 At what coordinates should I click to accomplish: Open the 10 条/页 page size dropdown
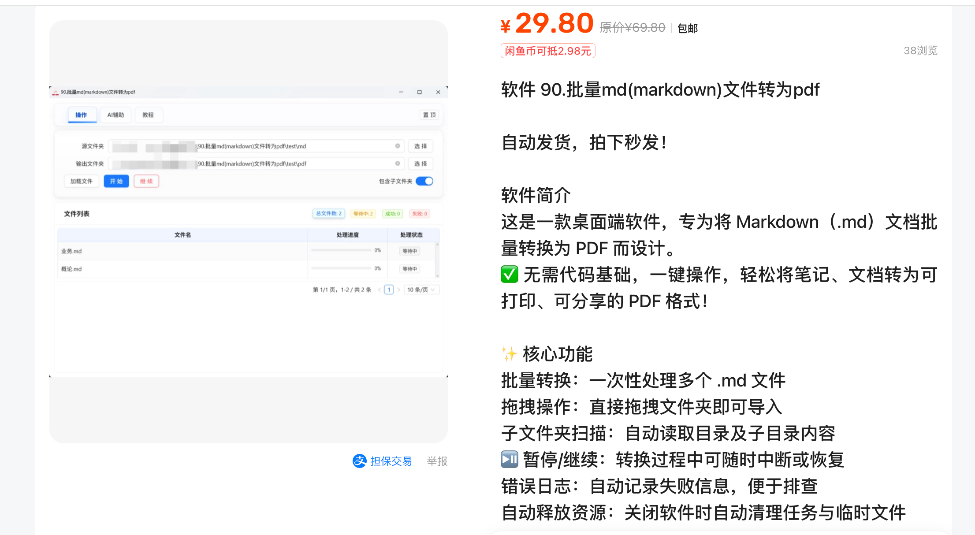[x=422, y=290]
